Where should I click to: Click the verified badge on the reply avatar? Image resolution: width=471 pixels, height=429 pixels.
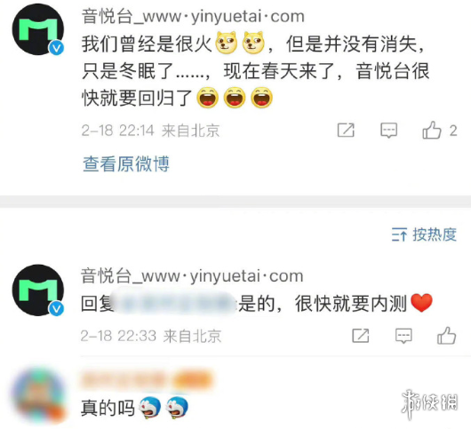57,308
